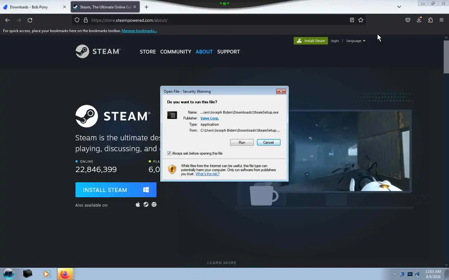Open media player taskbar icon
The image size is (449, 280).
46,274
